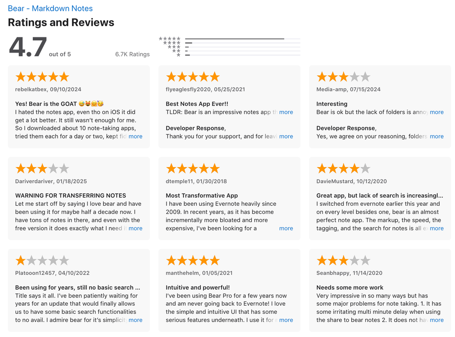
Task: Click the second star of flyeaglesfly2020's rating
Action: (x=182, y=76)
